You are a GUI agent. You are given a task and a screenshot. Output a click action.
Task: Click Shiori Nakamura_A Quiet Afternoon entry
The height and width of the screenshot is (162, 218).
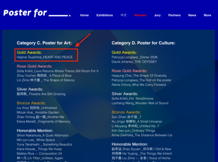point(43,136)
